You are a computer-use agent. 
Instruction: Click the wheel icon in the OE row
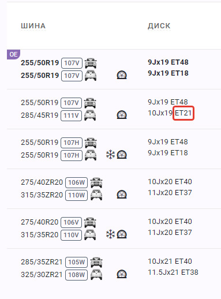[122, 75]
